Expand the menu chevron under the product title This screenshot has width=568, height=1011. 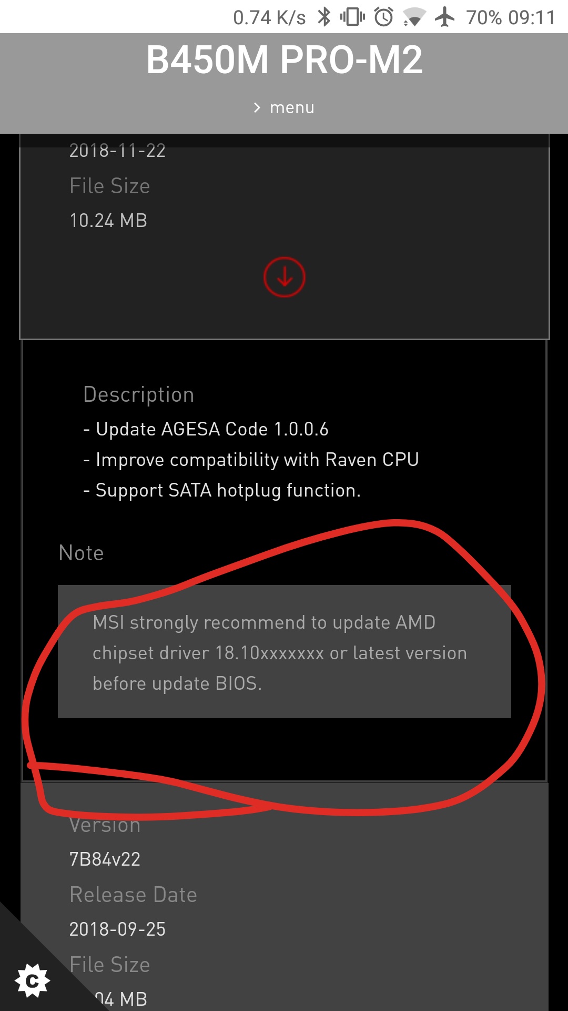click(x=257, y=107)
